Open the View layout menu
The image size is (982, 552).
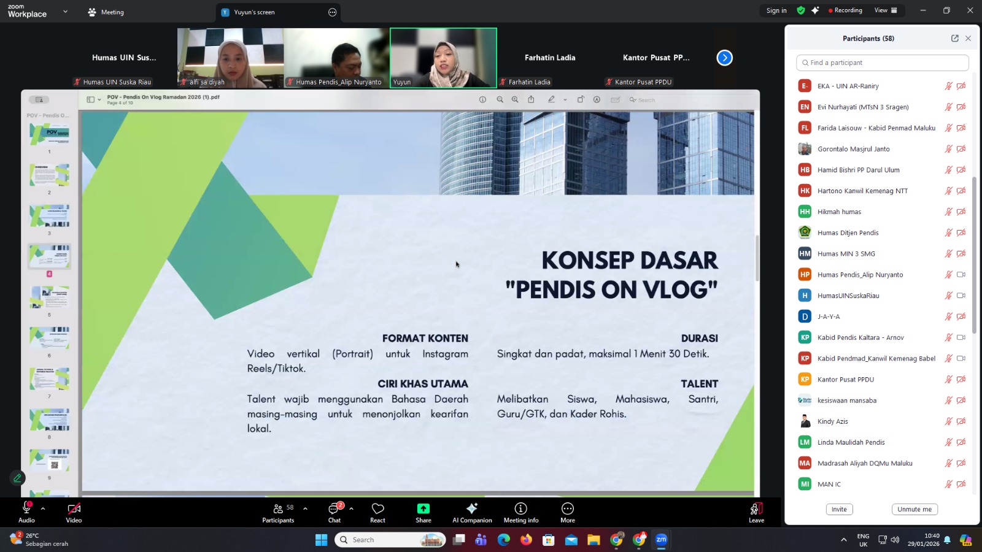pos(885,10)
